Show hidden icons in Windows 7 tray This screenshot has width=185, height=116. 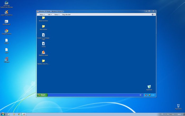(165, 114)
